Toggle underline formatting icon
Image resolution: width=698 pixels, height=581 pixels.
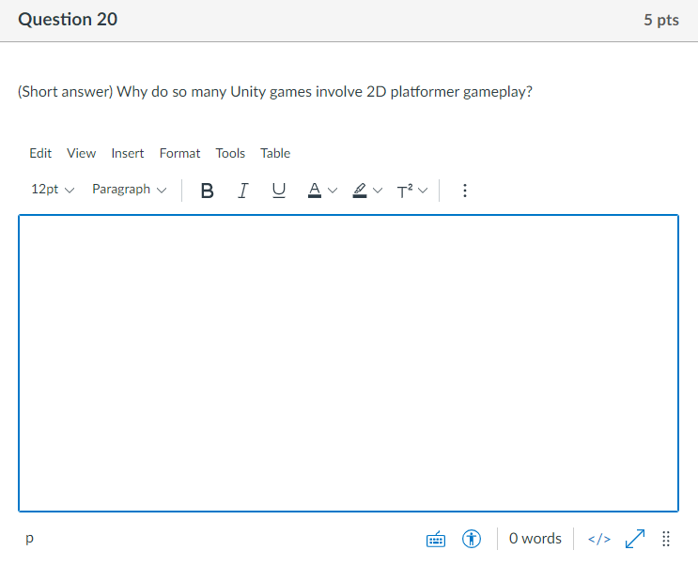click(x=279, y=191)
